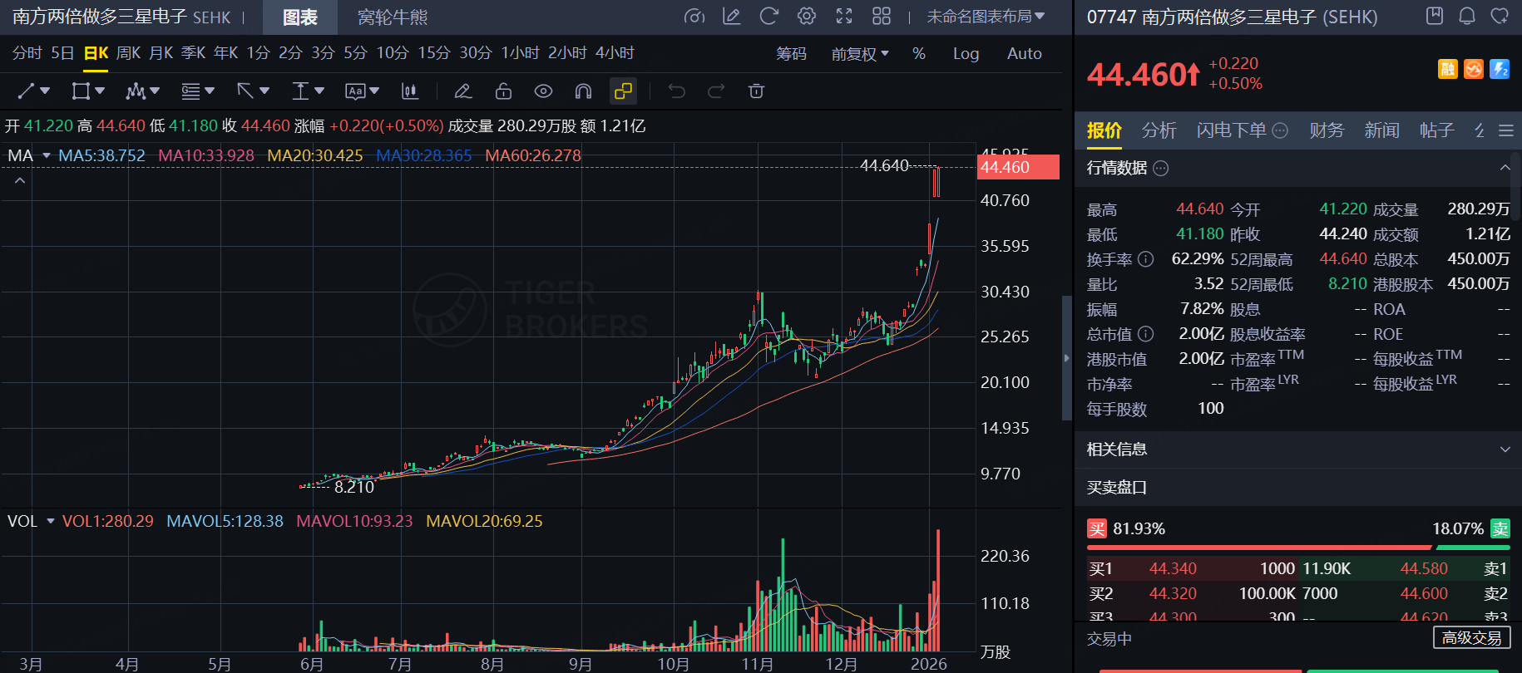Select the arrow annotation tool

(x=245, y=91)
